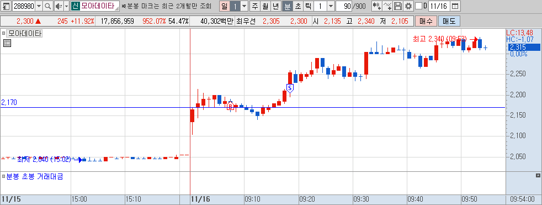
Task: Toggle the 분봉 초봉 거래대금 indicator checkbox
Action: [x=4, y=177]
